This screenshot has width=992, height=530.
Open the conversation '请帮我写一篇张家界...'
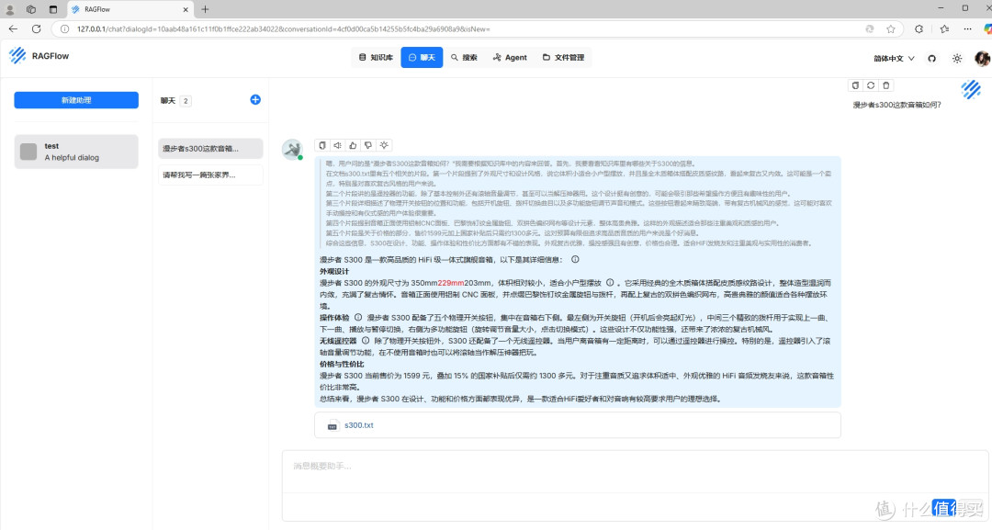click(x=210, y=175)
